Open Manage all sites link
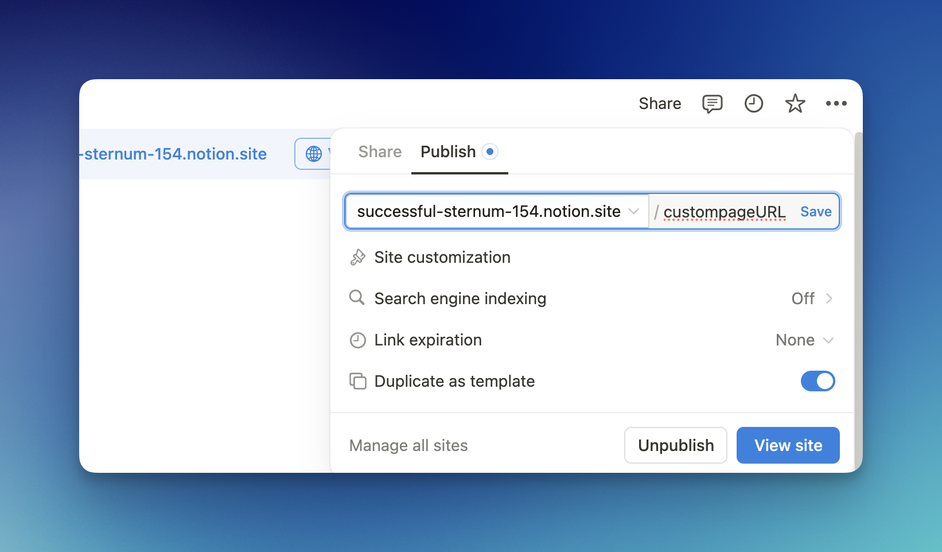The height and width of the screenshot is (552, 942). click(408, 446)
